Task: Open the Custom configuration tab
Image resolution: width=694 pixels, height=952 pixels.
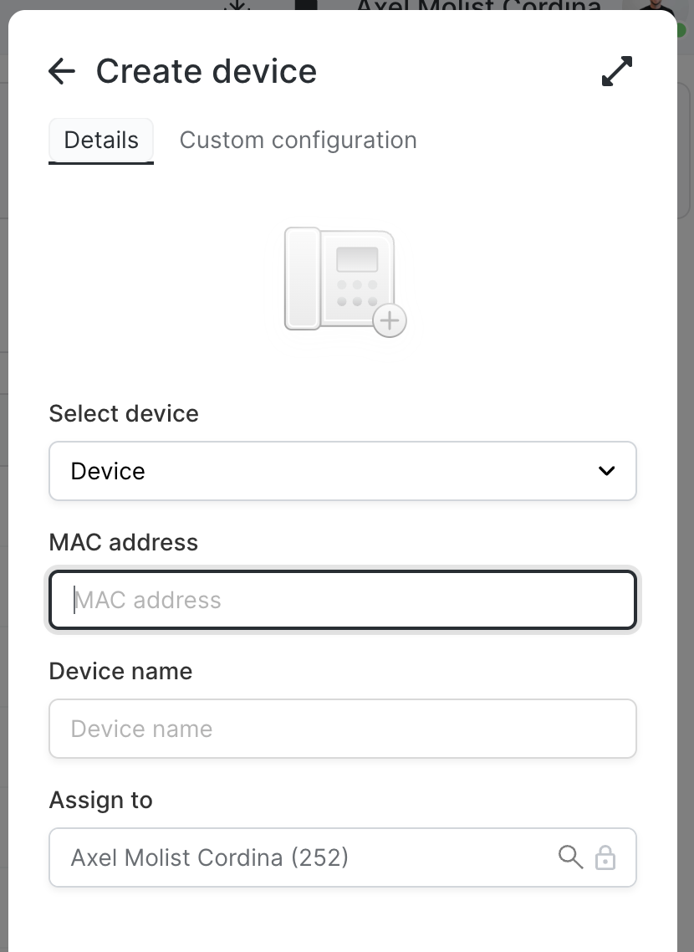Action: pos(298,141)
